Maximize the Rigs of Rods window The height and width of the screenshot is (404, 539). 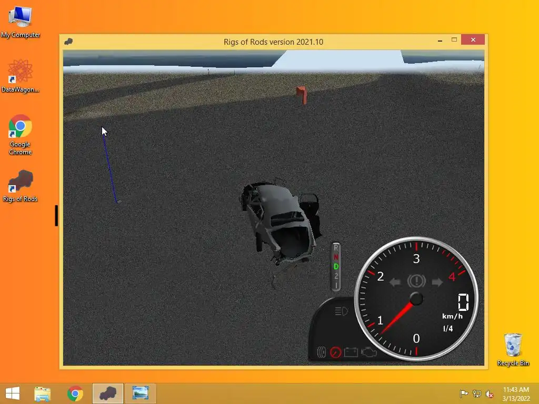coord(454,40)
